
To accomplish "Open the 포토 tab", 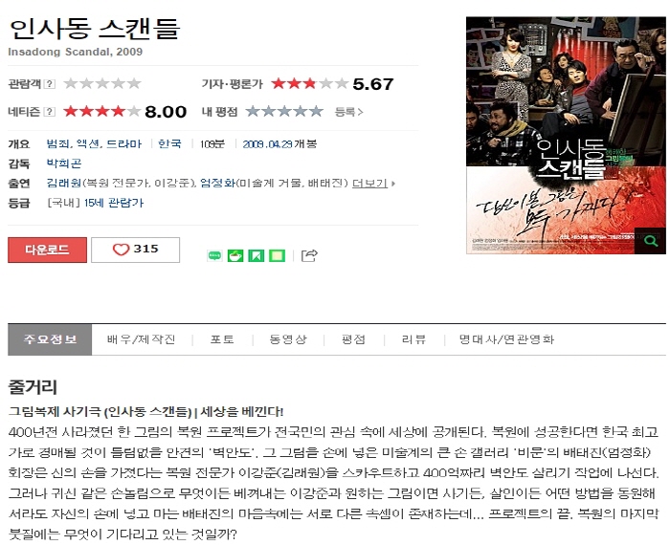I will 222,339.
